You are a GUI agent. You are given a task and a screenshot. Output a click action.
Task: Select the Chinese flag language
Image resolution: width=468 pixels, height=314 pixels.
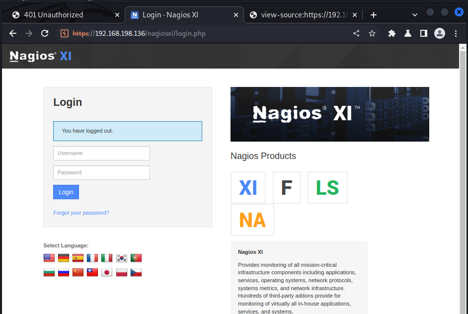(78, 272)
